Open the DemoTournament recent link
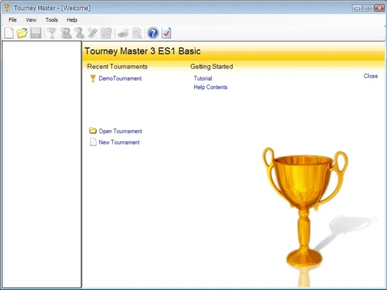Screen dimensions: 387x290 (x=120, y=78)
